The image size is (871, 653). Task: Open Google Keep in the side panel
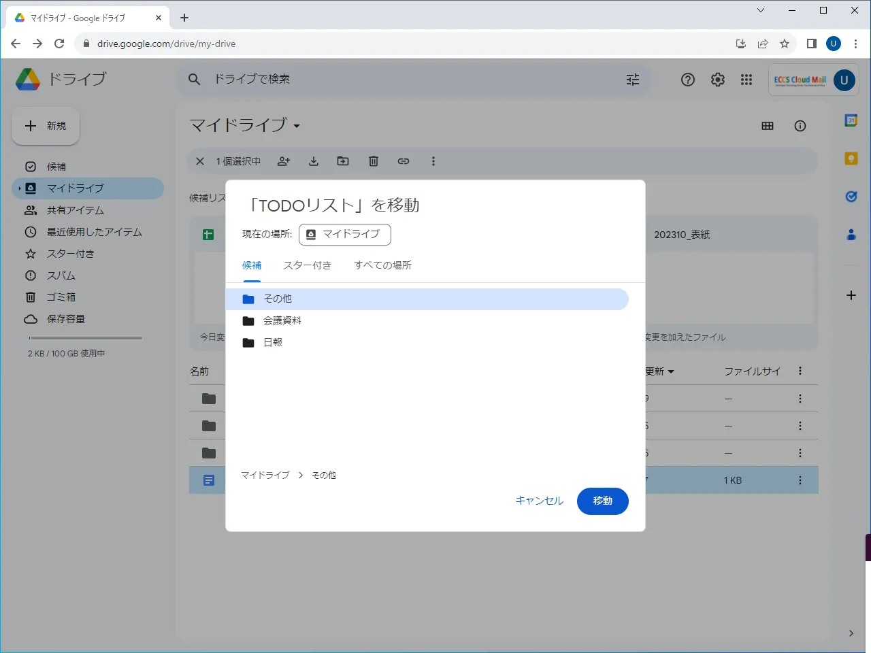pos(851,158)
